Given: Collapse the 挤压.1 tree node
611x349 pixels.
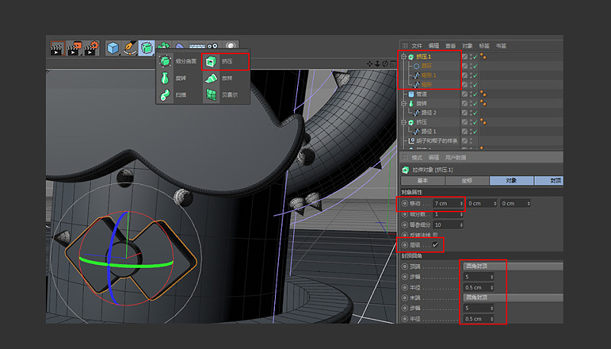Looking at the screenshot, I should point(402,57).
